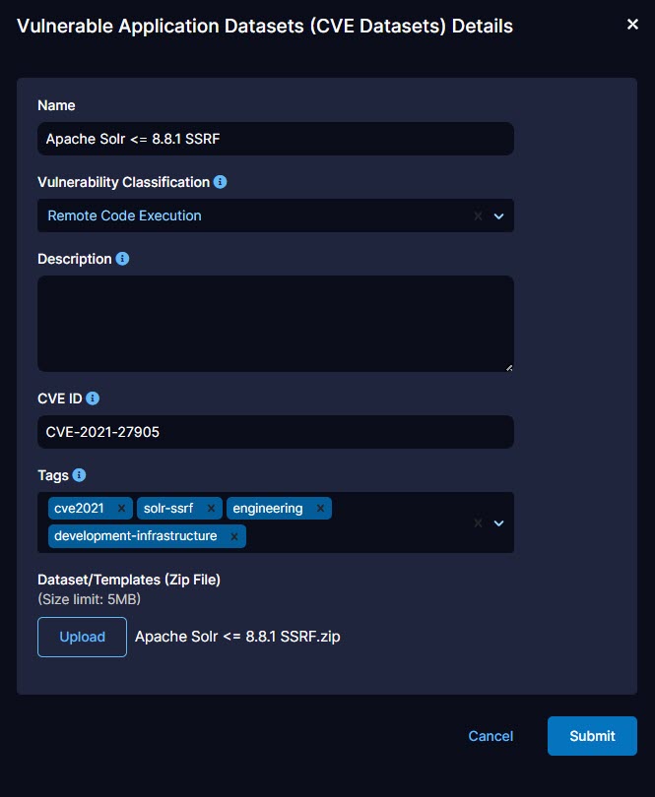Remove the engineering tag
This screenshot has height=797, width=655.
pyautogui.click(x=320, y=509)
